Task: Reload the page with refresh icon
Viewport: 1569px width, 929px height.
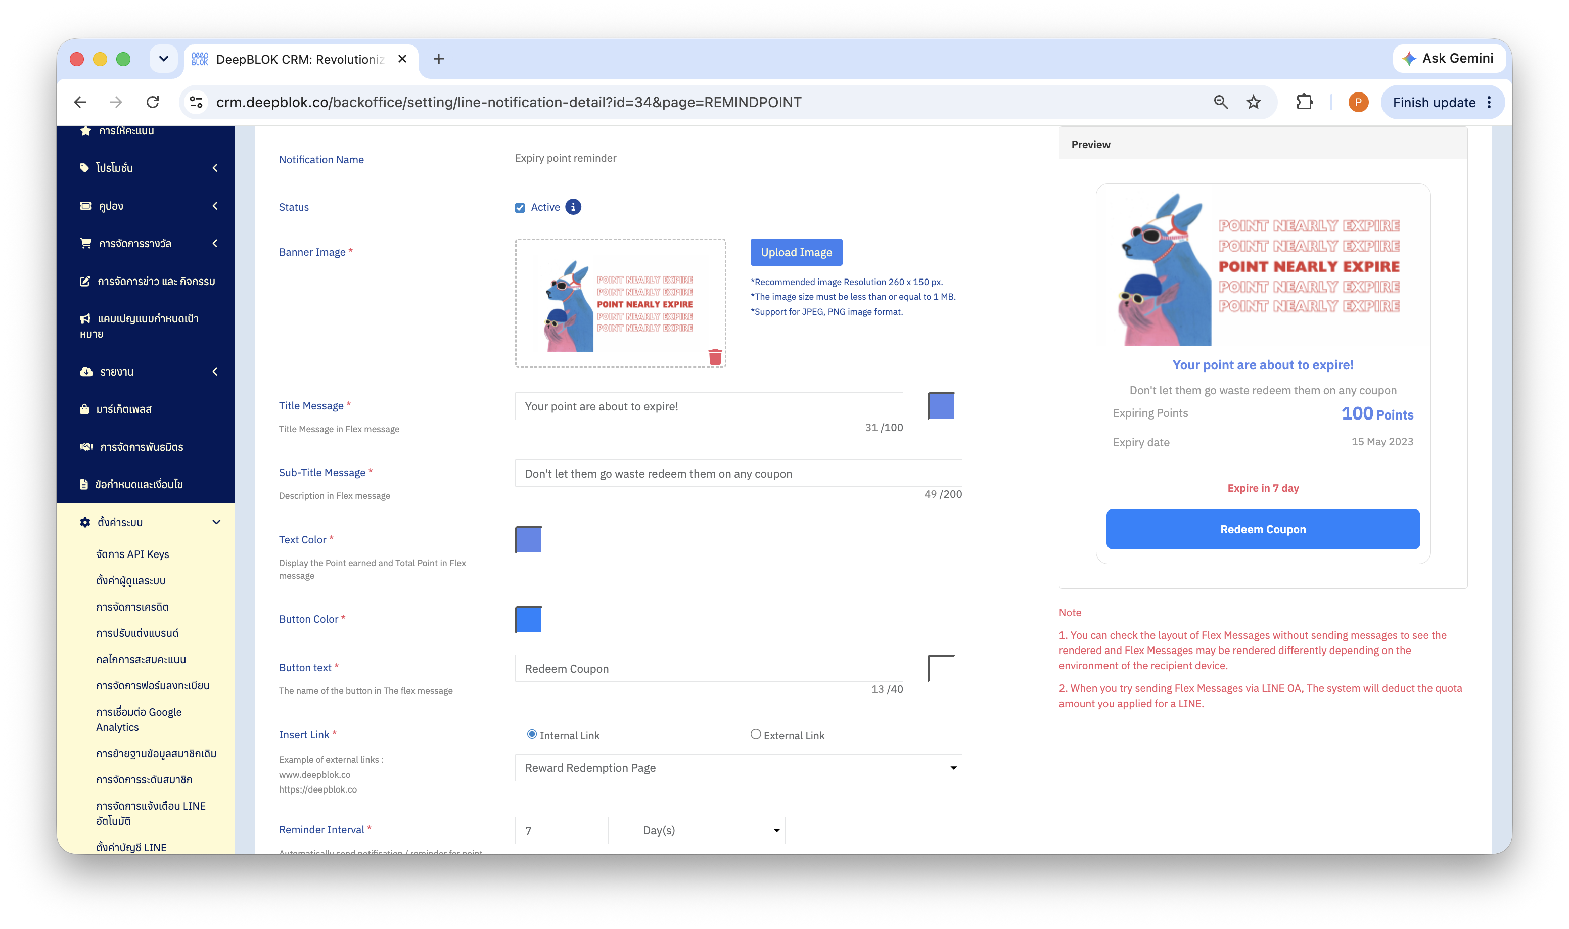Action: point(153,102)
